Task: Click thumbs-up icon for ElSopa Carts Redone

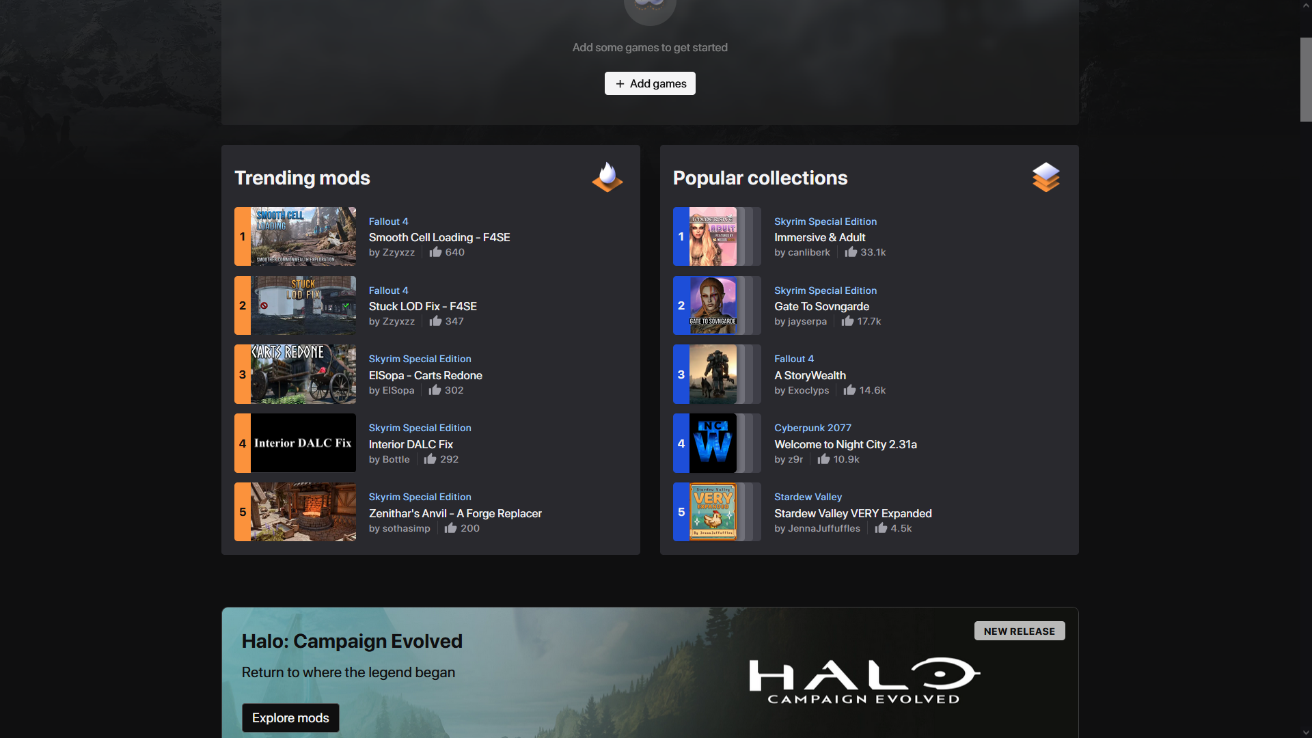Action: [435, 390]
